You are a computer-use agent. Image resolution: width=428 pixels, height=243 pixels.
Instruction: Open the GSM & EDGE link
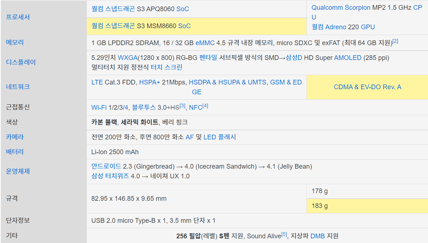pyautogui.click(x=286, y=82)
